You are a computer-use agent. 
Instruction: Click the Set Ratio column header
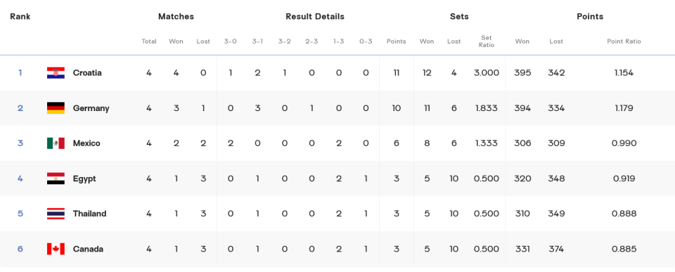[487, 41]
